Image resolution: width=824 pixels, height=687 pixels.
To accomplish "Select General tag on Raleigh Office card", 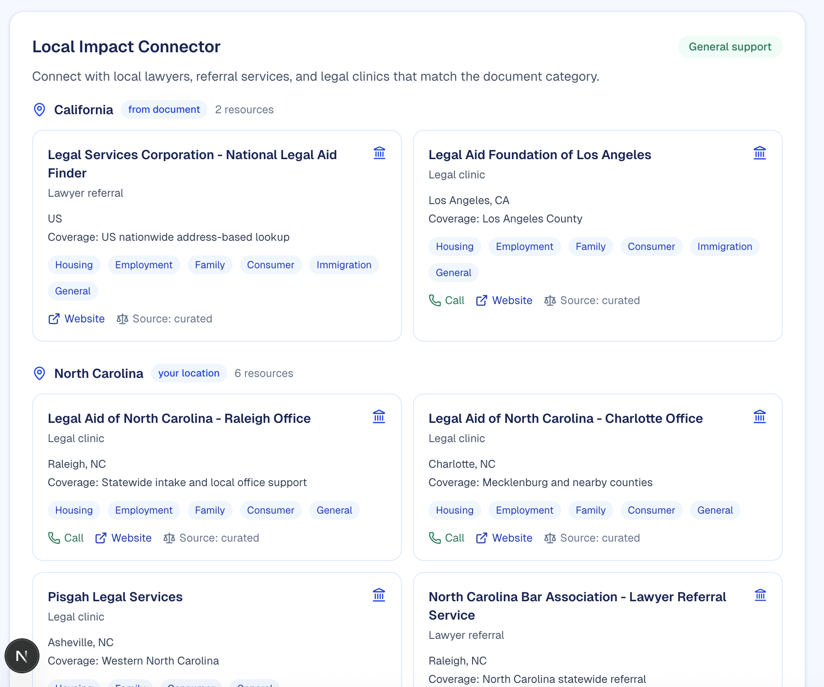I will coord(334,510).
